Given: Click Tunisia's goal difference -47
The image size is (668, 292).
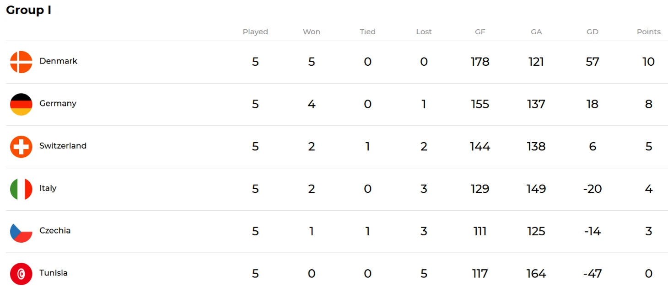Looking at the screenshot, I should [x=592, y=274].
